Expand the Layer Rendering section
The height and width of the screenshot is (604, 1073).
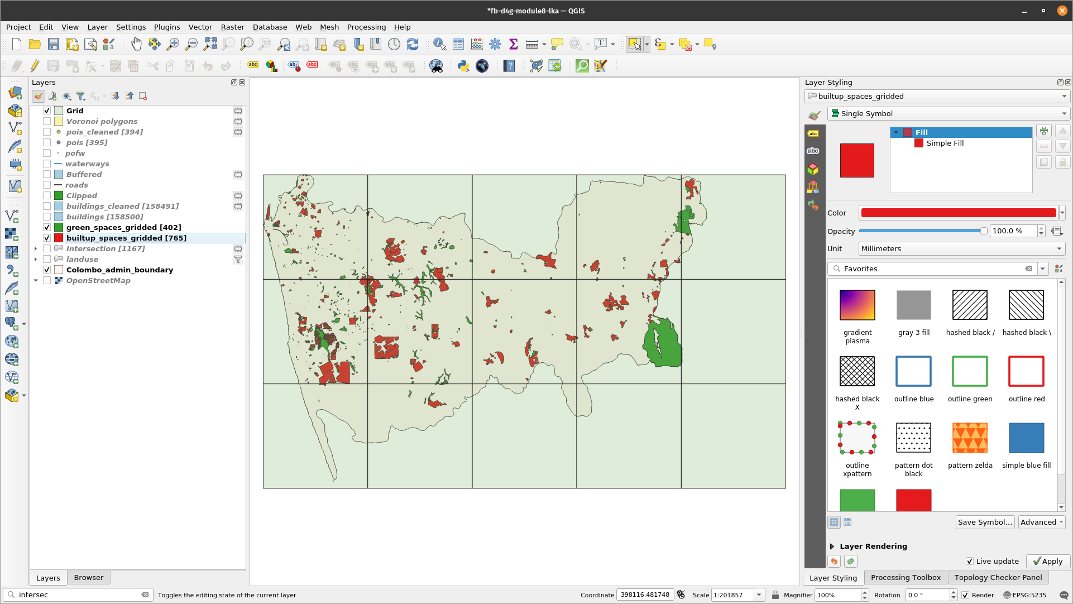point(832,546)
